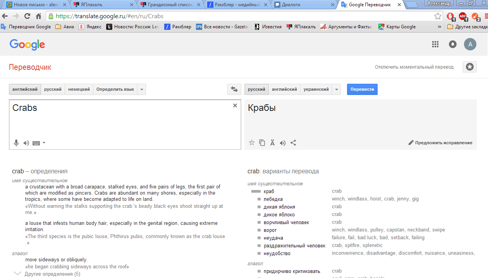
Task: Click the Перевести button
Action: click(362, 89)
